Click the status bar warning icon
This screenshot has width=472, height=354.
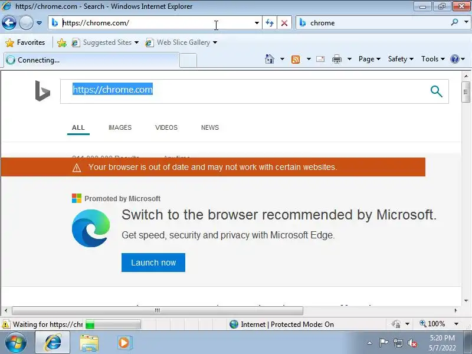(5, 324)
